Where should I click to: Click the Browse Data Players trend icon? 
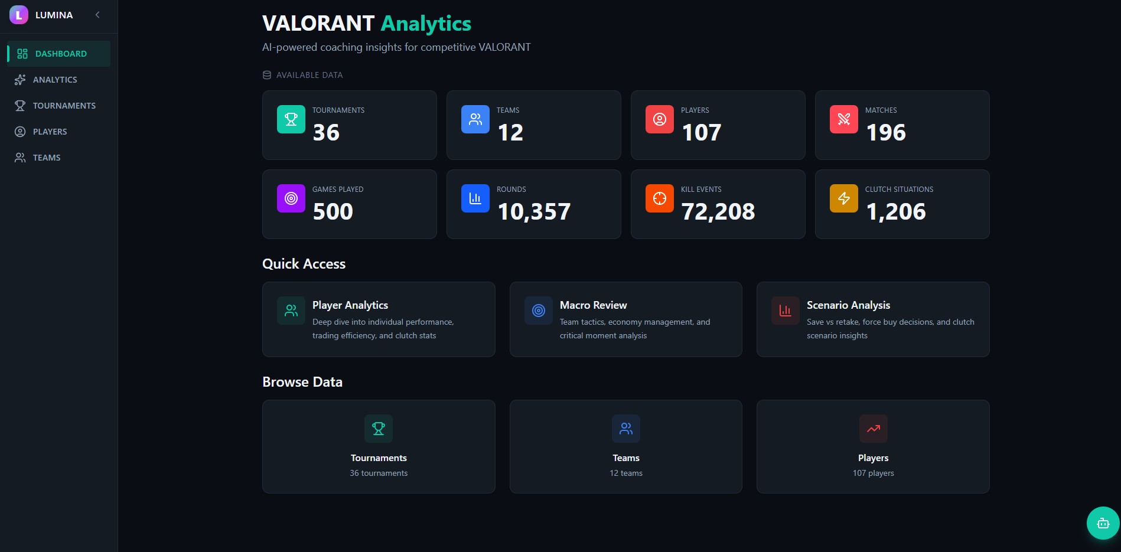click(x=874, y=429)
